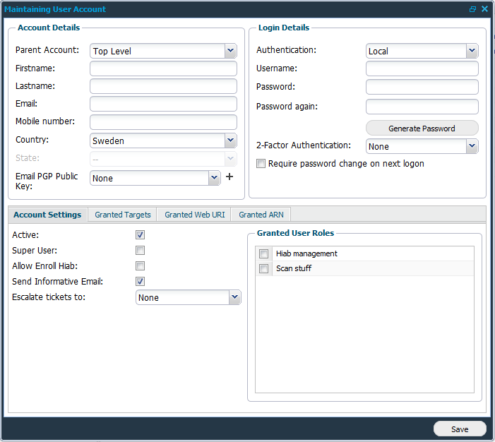Image resolution: width=495 pixels, height=442 pixels.
Task: Open the Authentication type dropdown
Action: click(472, 51)
